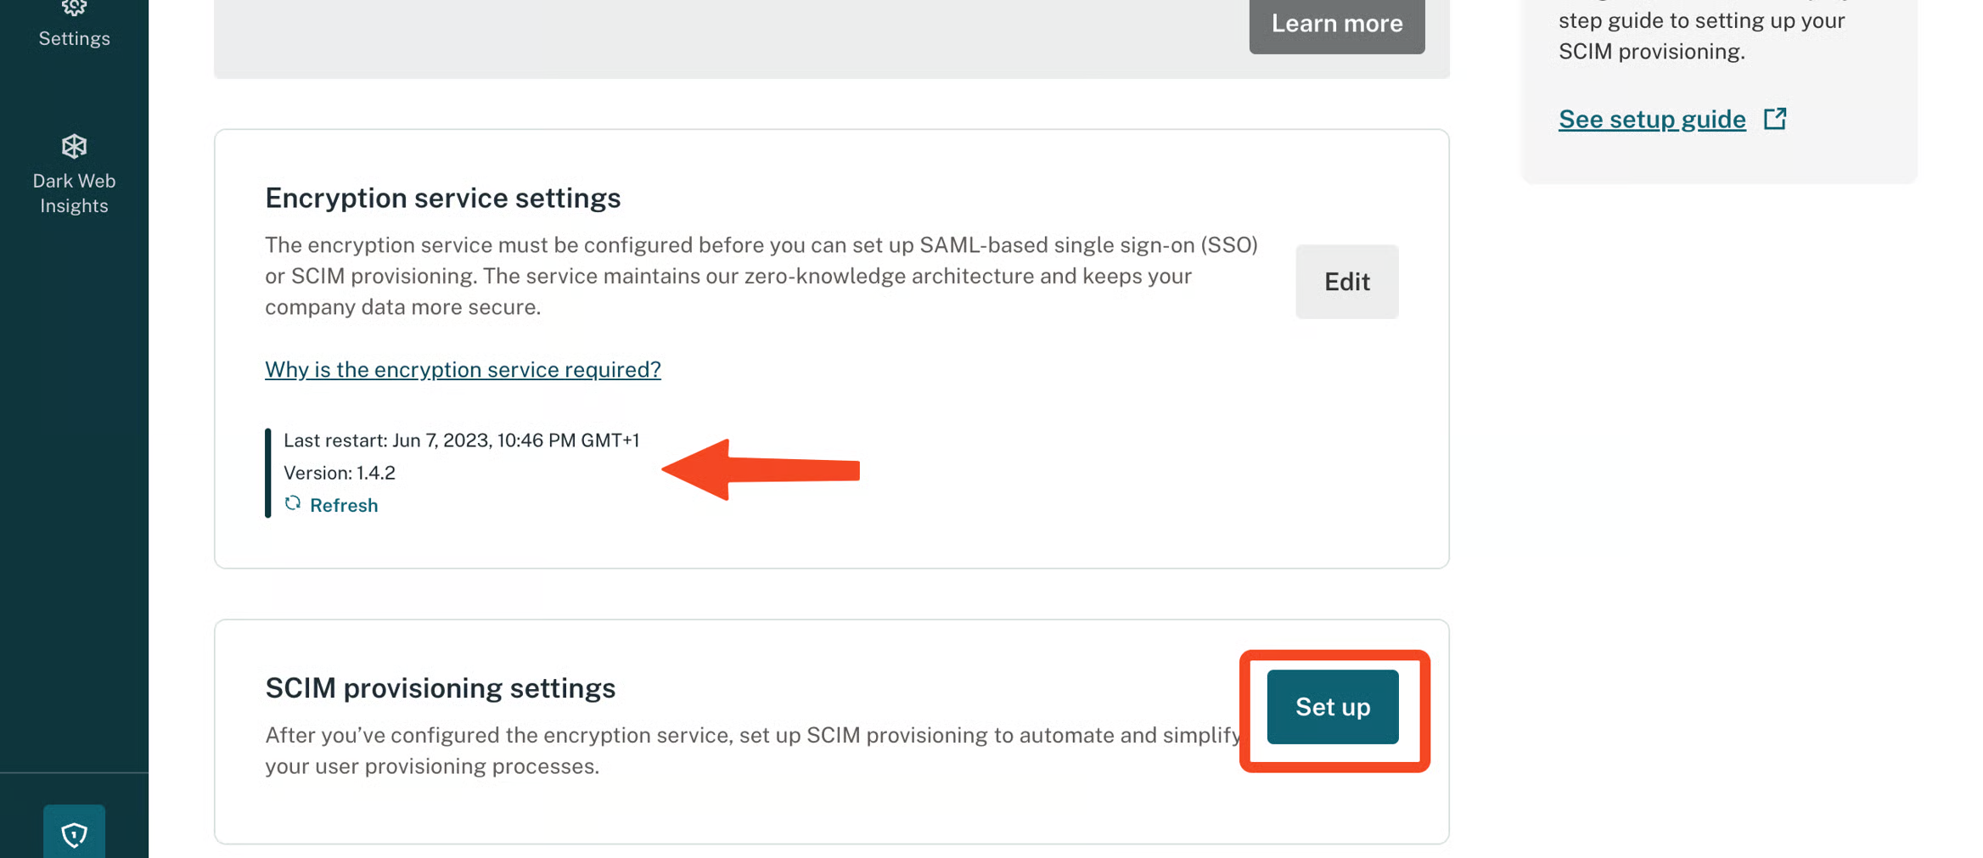Click the shield icon at sidebar bottom
Image resolution: width=1983 pixels, height=858 pixels.
coord(74,835)
